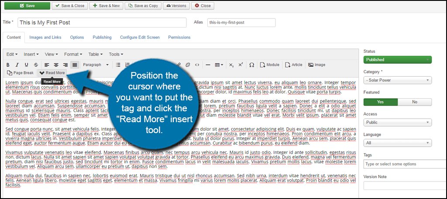This screenshot has width=447, height=199.
Task: Open the Status dropdown showing Published
Action: (x=398, y=60)
